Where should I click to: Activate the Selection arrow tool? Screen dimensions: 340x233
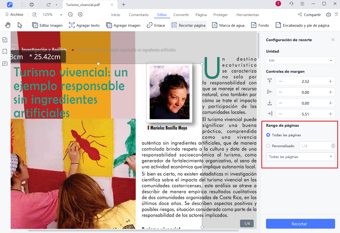pos(19,25)
